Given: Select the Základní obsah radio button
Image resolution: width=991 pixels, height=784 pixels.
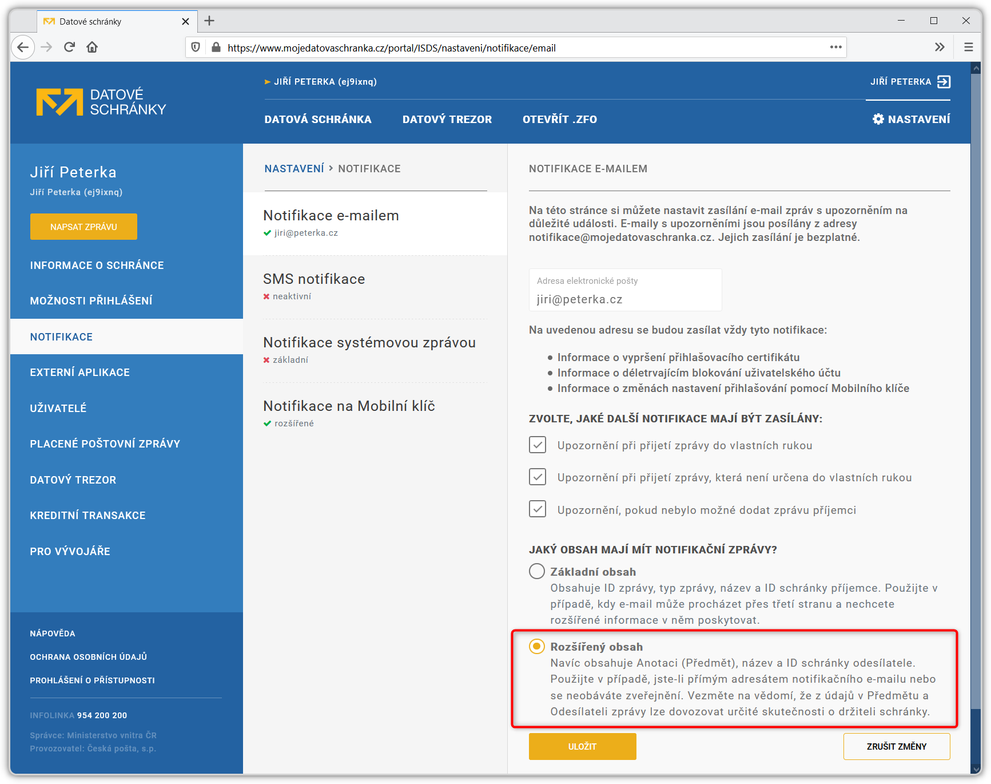Looking at the screenshot, I should [x=537, y=571].
